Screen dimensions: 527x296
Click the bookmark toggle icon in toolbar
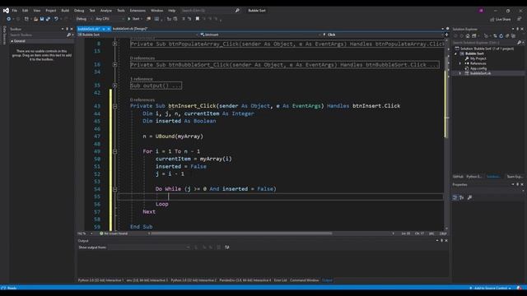click(198, 19)
